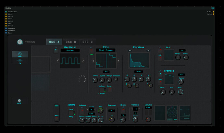Select previous oscillator waveform arrow
Image resolution: width=224 pixels, height=133 pixels.
click(58, 60)
